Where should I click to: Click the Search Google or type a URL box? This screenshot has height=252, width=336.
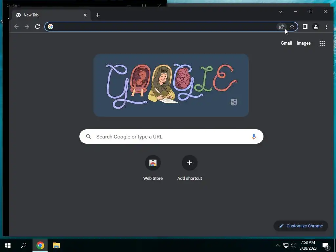pyautogui.click(x=171, y=136)
